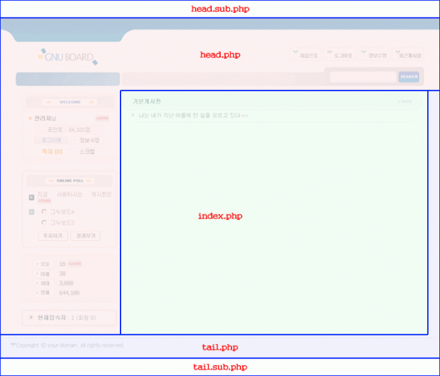440x376 pixels.
Task: Click the GNU BOARD logo
Action: 68,57
